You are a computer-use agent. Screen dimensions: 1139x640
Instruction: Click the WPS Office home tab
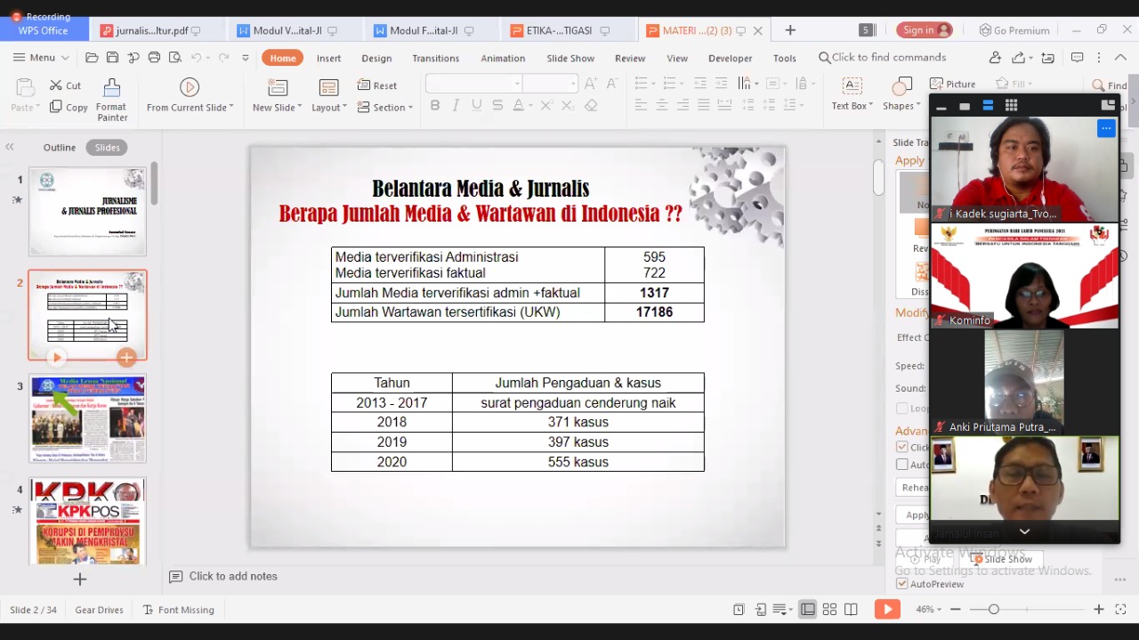[44, 30]
